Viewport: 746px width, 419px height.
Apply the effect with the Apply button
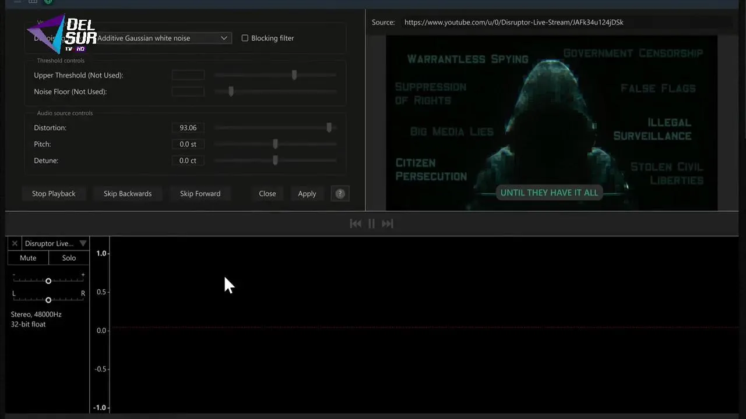point(307,194)
